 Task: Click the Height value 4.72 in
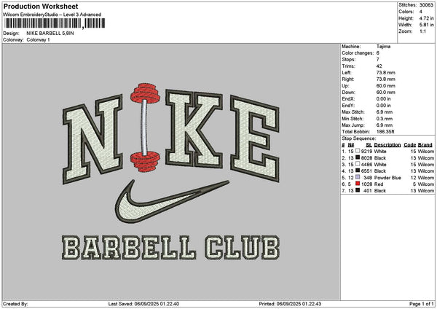tap(426, 18)
